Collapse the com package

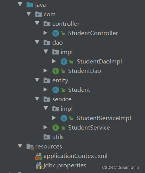[x=29, y=14]
